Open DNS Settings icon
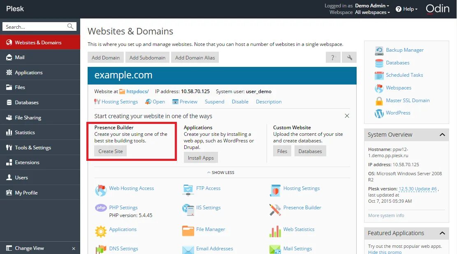 [x=101, y=249]
